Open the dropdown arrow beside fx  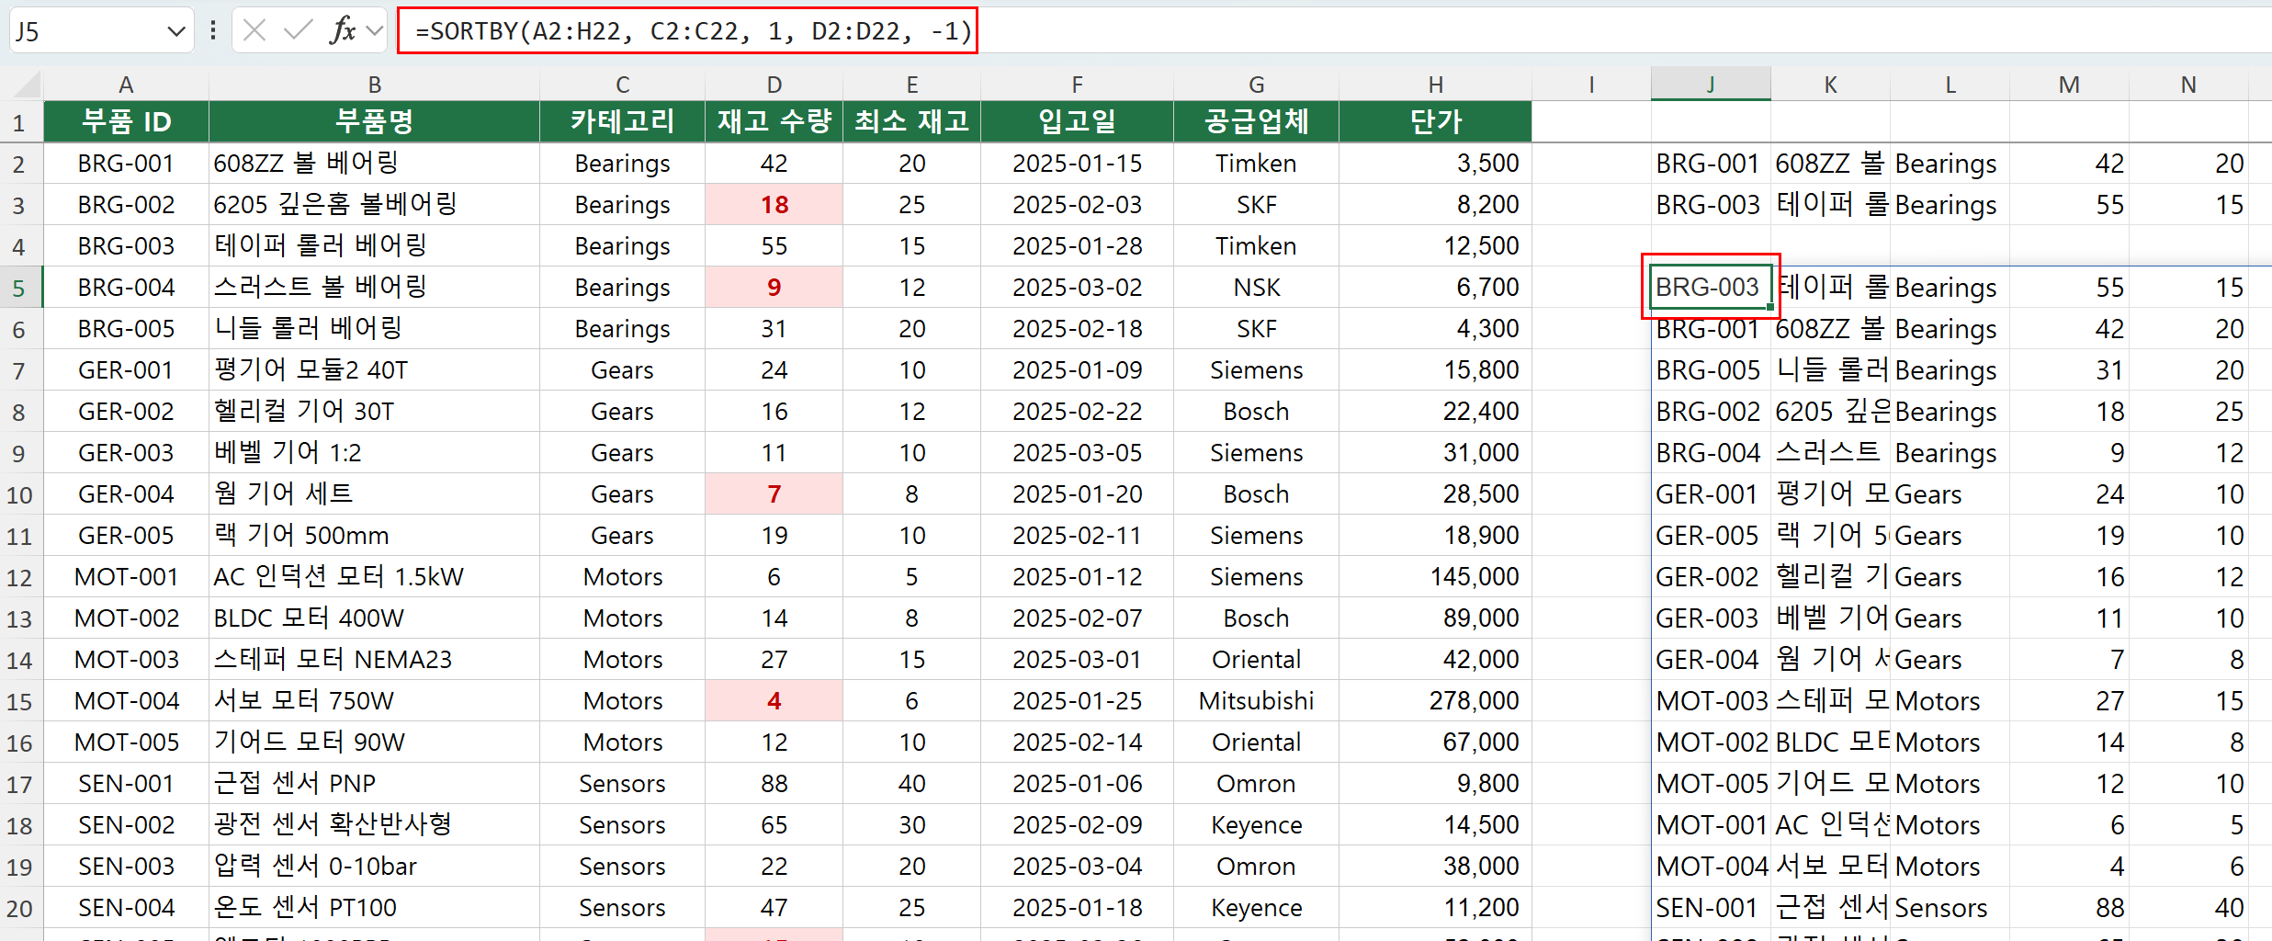coord(374,31)
